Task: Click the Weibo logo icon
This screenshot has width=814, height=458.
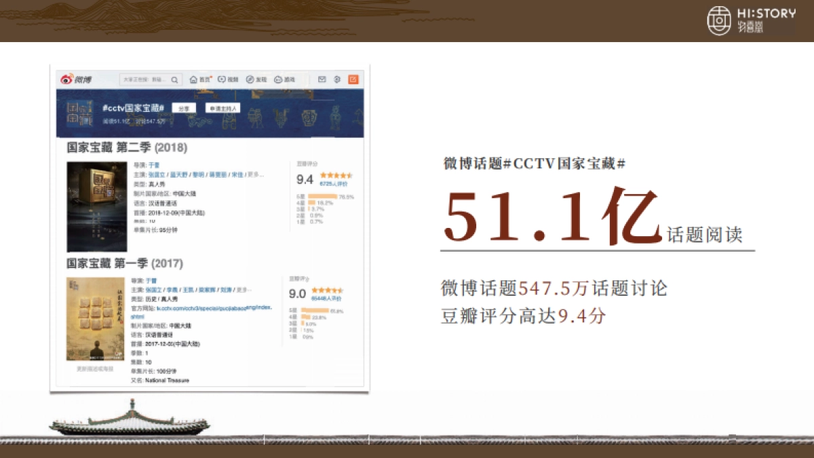Action: pyautogui.click(x=65, y=79)
